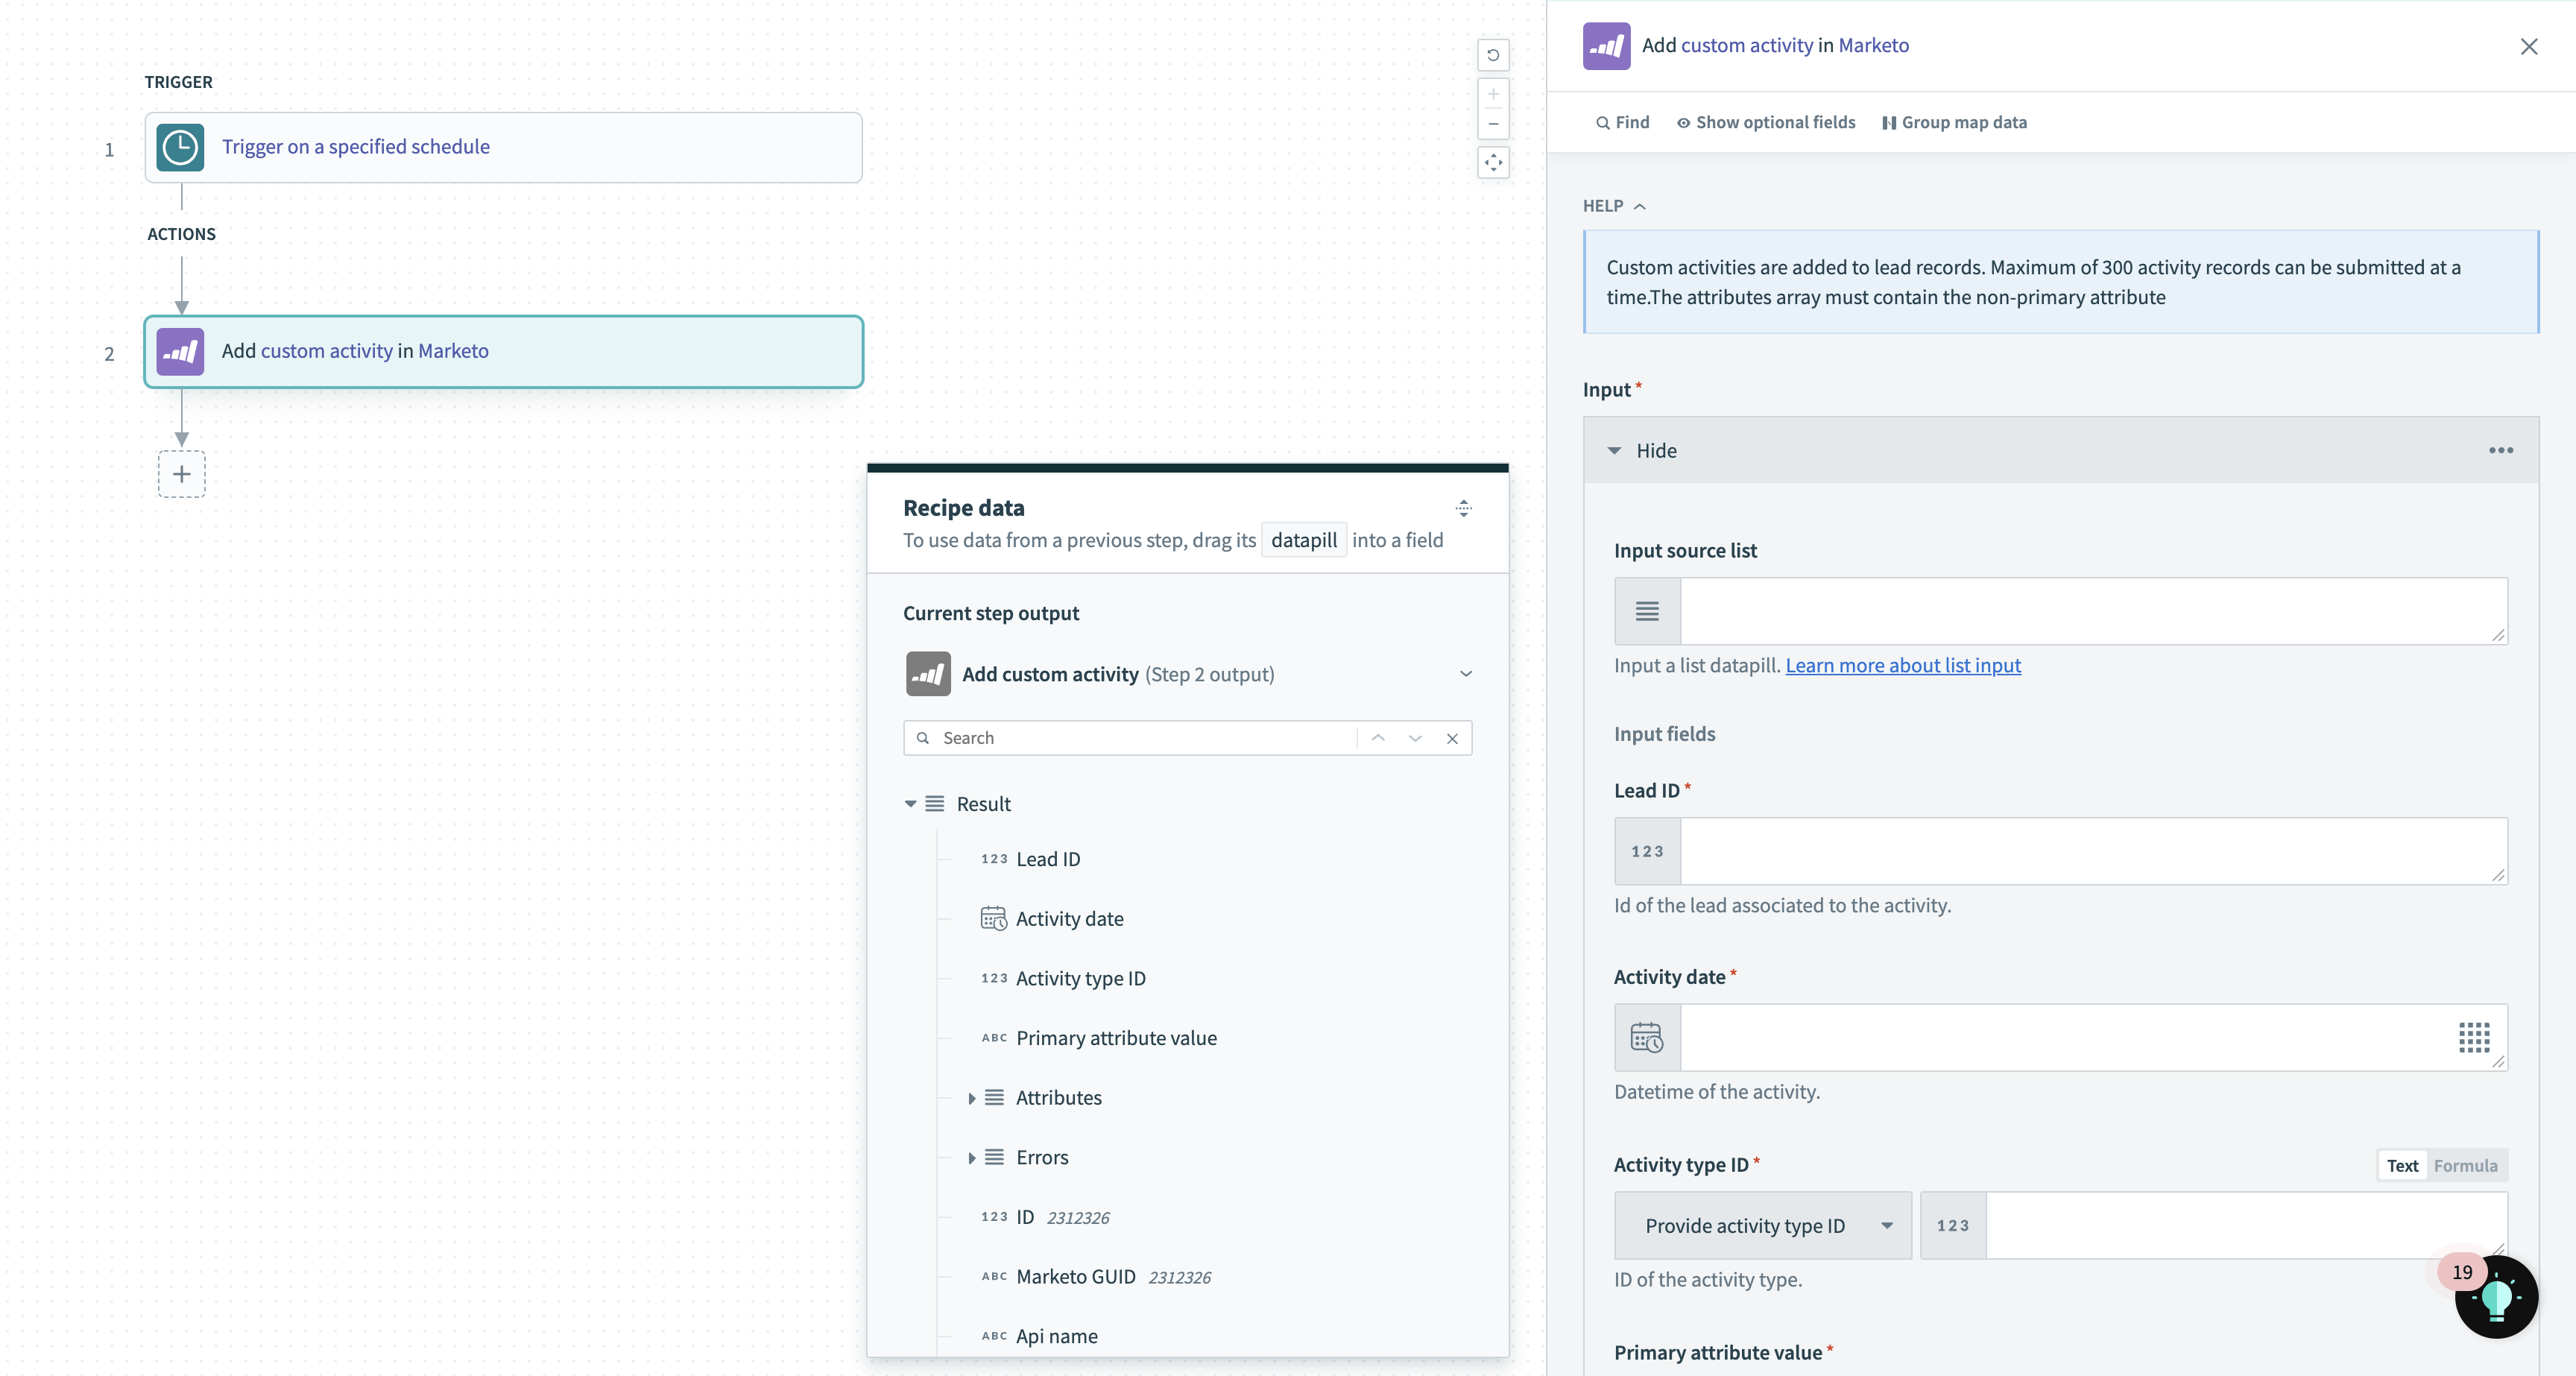Collapse the HELP section
Screen dimensions: 2576x1376
tap(1640, 206)
